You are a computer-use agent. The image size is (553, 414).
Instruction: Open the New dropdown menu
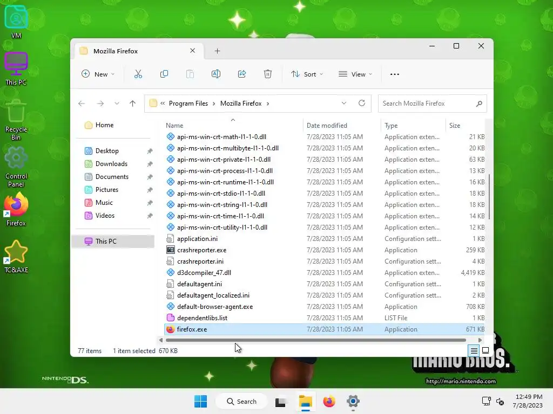[x=98, y=74]
